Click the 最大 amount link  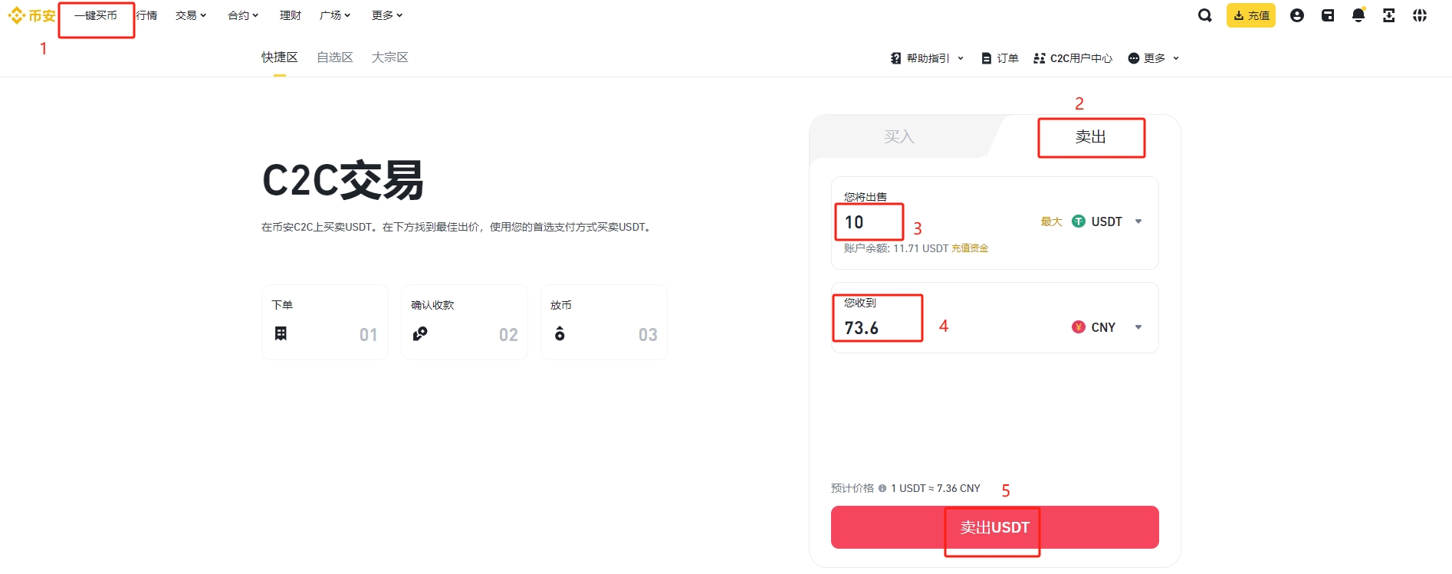coord(1051,221)
